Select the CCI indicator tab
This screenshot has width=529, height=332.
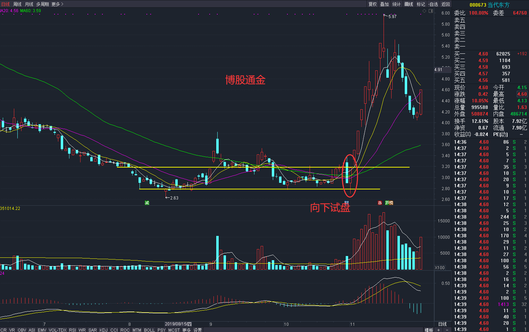114,330
